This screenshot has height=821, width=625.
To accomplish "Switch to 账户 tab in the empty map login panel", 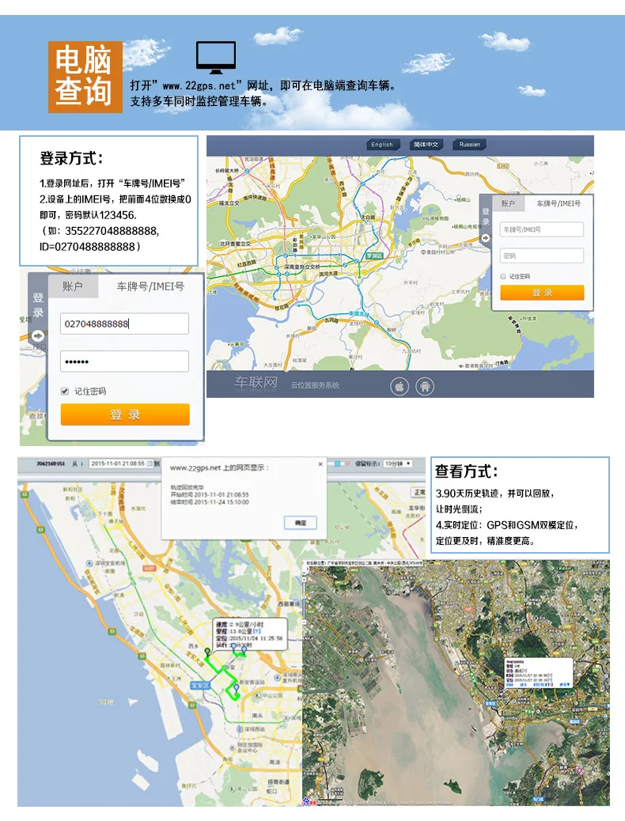I will (x=508, y=204).
